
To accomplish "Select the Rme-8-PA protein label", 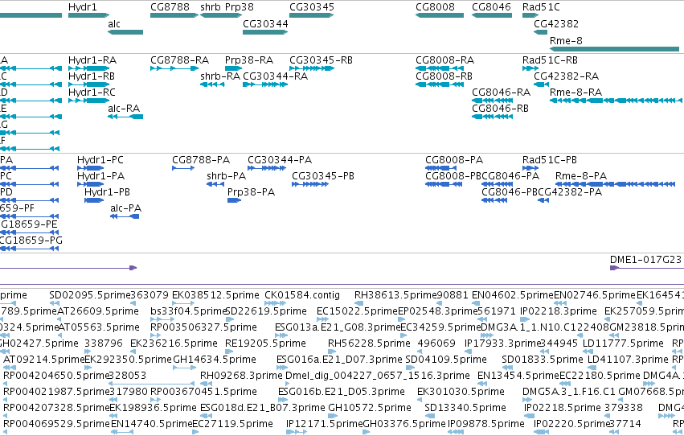I will pyautogui.click(x=581, y=176).
